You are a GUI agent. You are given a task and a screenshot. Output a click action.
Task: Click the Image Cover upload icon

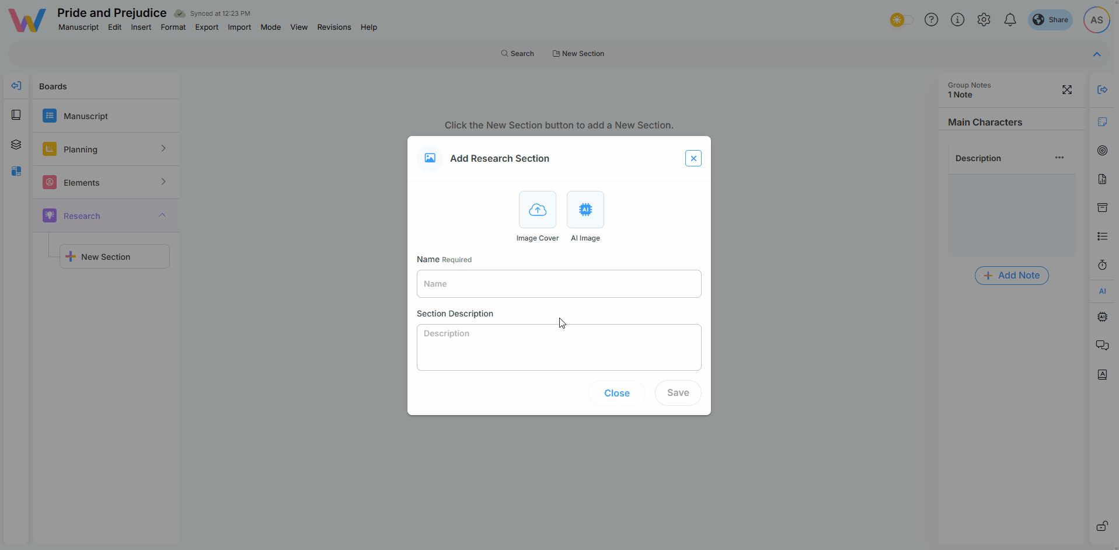pos(537,210)
